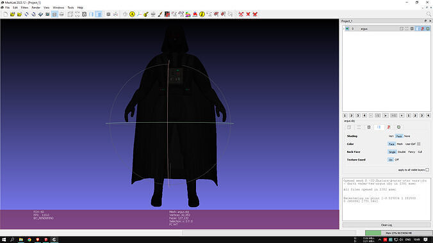Screen dimensions: 433x243
Task: Click the Vertices: 32,053 readout
Action: (179, 215)
